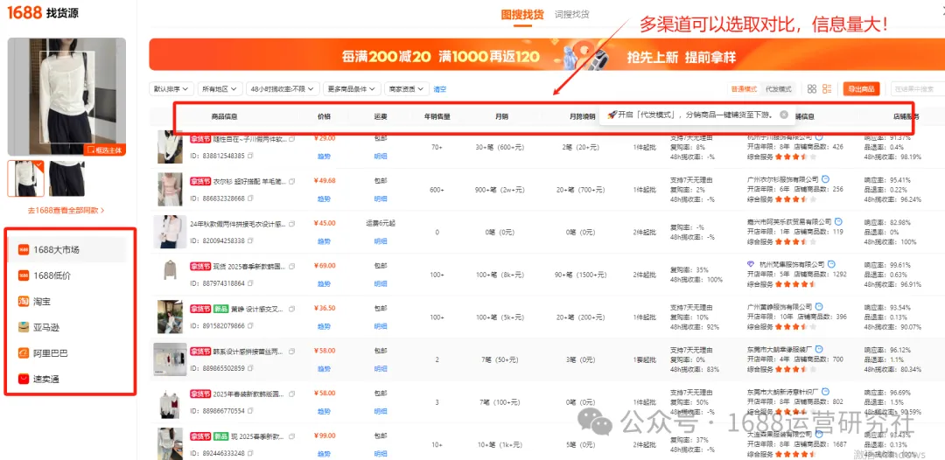Screen dimensions: 945x460
Task: Select white top thumbnail under main image
Action: [26, 178]
